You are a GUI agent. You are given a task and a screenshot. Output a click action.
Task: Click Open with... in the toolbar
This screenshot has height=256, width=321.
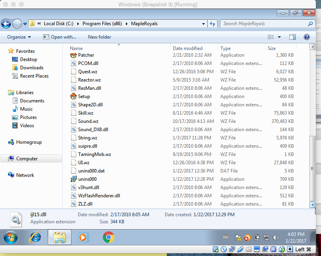point(60,37)
